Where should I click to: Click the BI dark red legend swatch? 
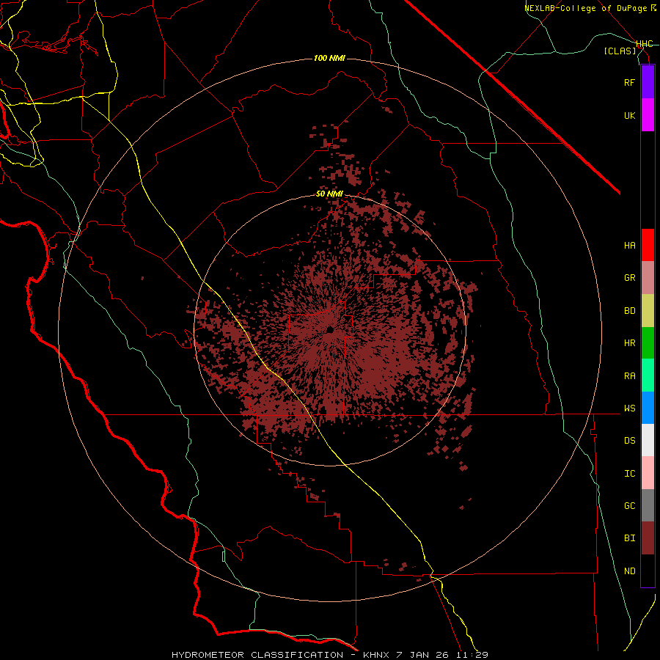(648, 538)
